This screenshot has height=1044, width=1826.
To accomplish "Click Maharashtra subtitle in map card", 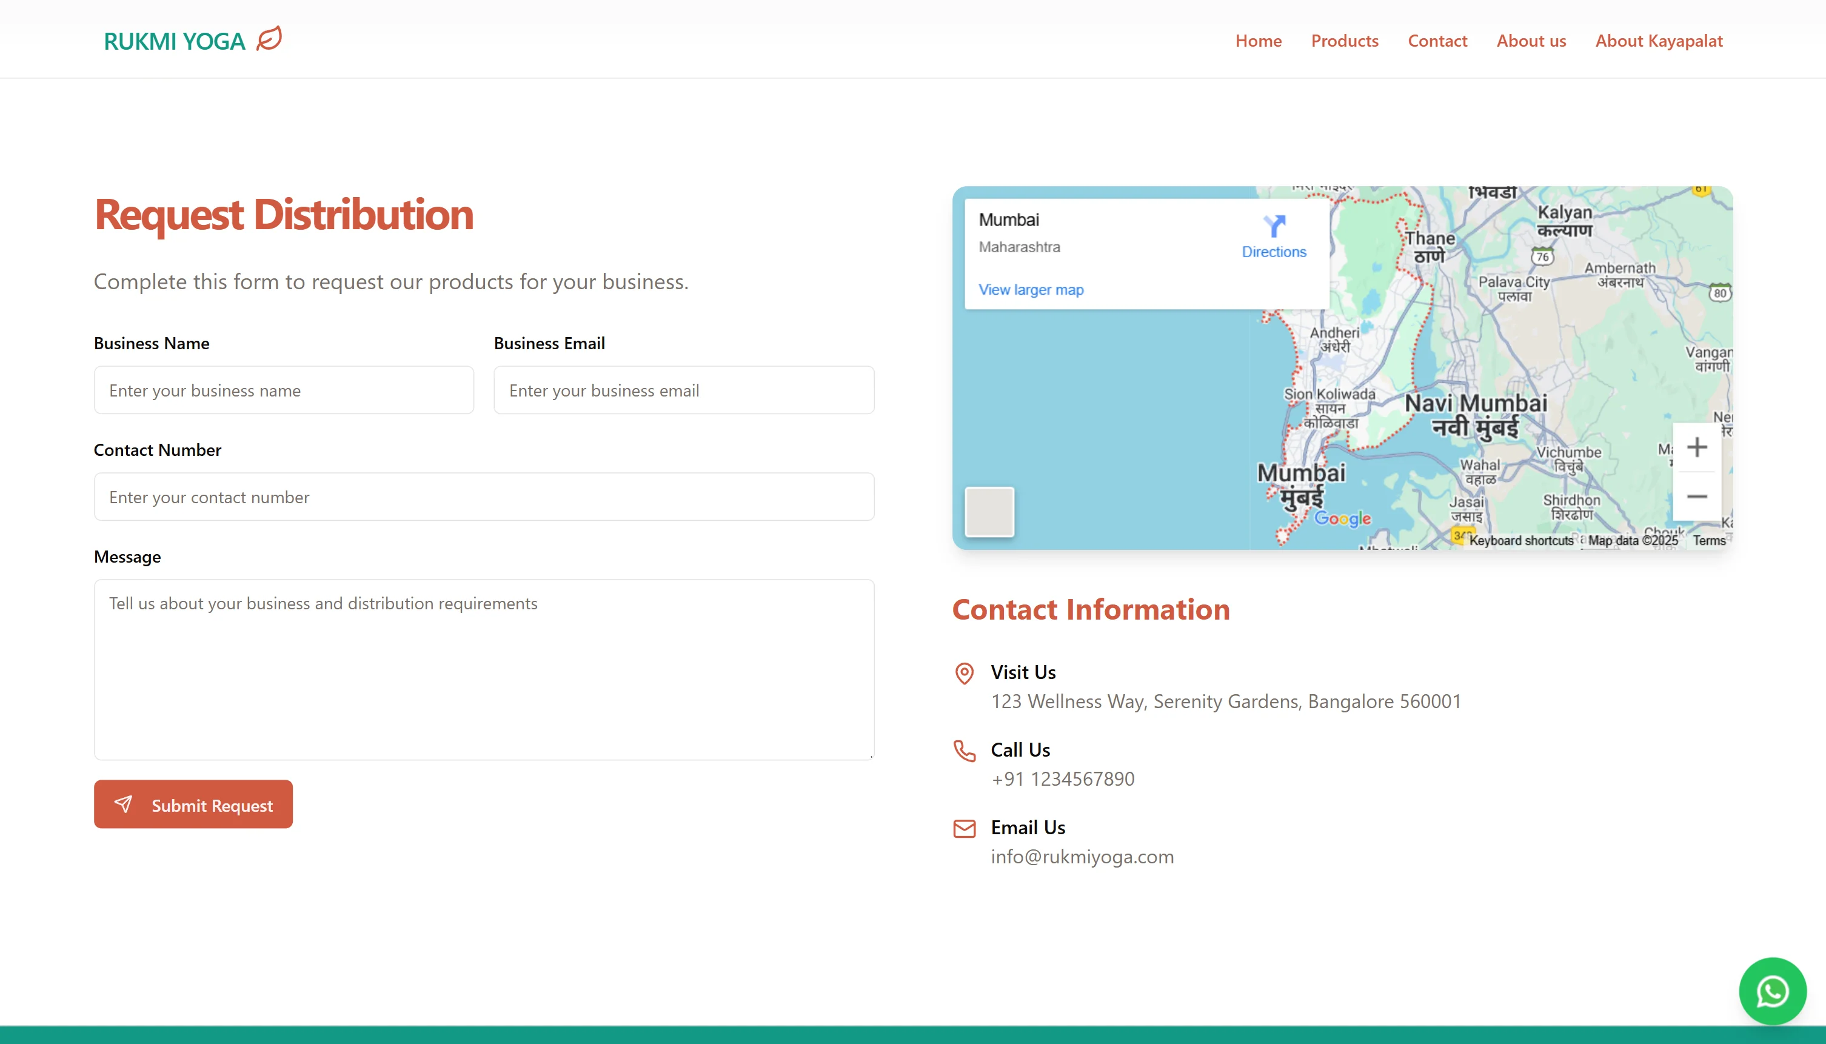I will coord(1018,247).
